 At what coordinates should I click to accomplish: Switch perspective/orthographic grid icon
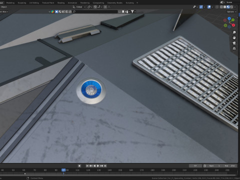234,48
